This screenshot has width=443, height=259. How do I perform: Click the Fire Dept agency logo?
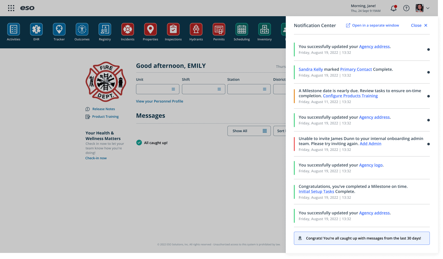[106, 82]
